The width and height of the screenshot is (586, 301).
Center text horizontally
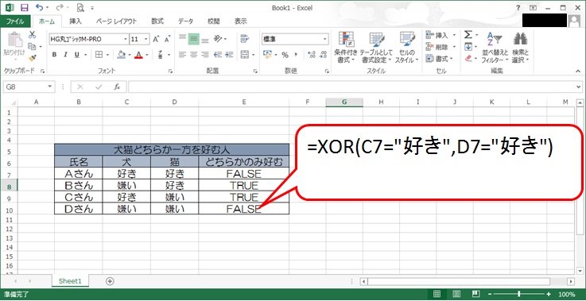tap(193, 55)
